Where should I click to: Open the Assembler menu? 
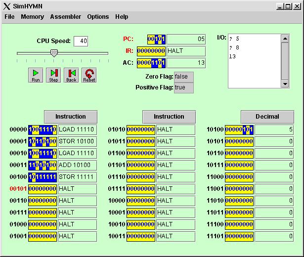click(x=66, y=17)
